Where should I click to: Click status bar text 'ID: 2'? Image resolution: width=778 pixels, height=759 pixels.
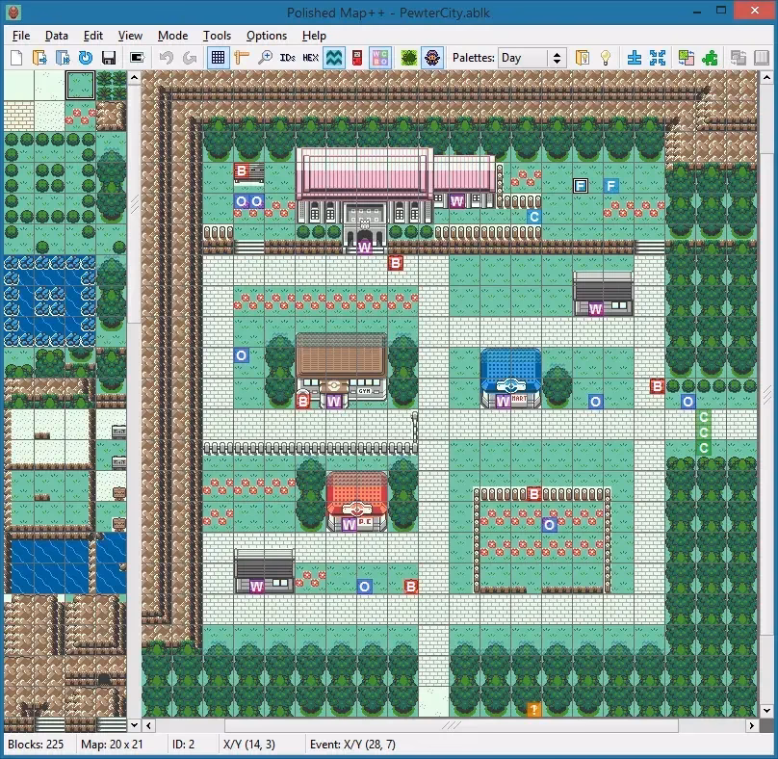(183, 745)
